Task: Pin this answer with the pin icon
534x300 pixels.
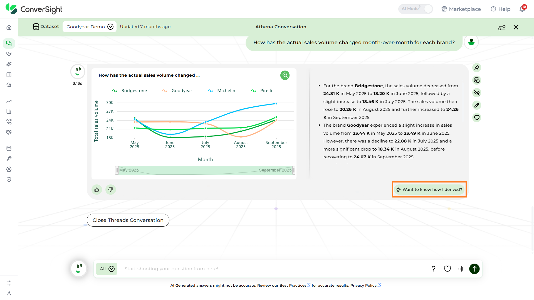Action: tap(477, 68)
